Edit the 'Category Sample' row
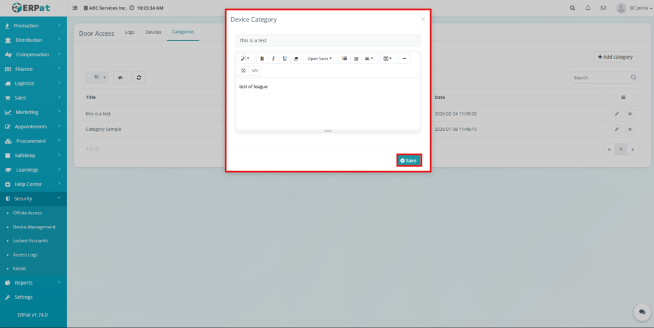 (x=617, y=129)
